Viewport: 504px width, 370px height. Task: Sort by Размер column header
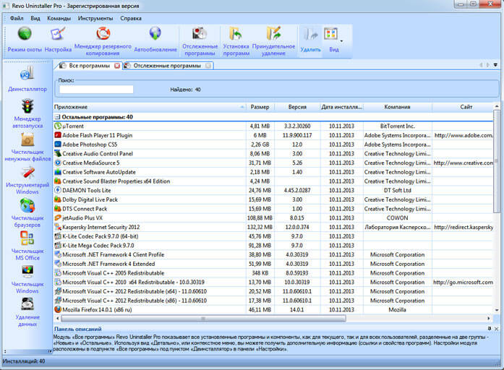260,107
